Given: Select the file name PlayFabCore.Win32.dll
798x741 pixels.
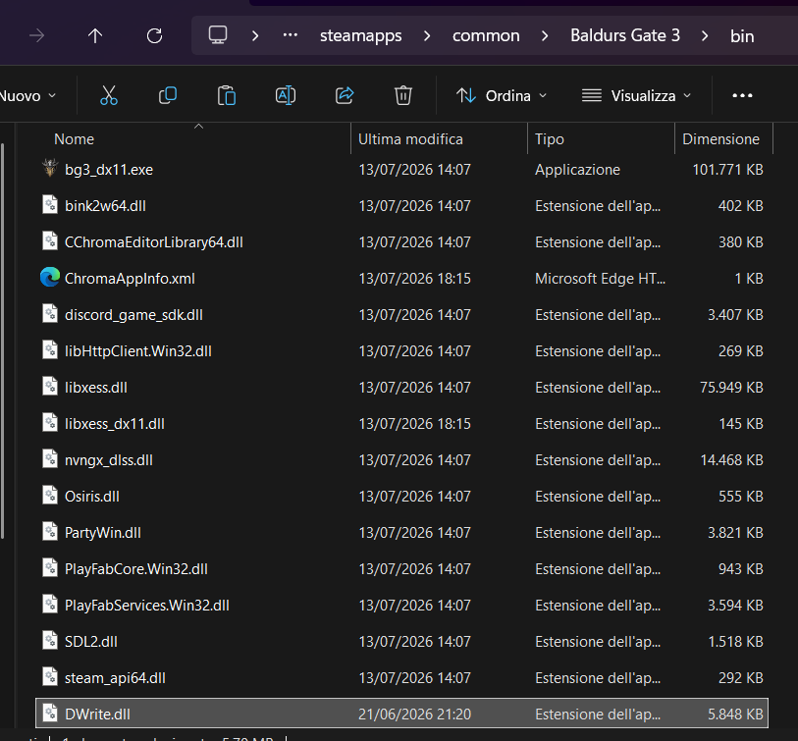Looking at the screenshot, I should (135, 569).
